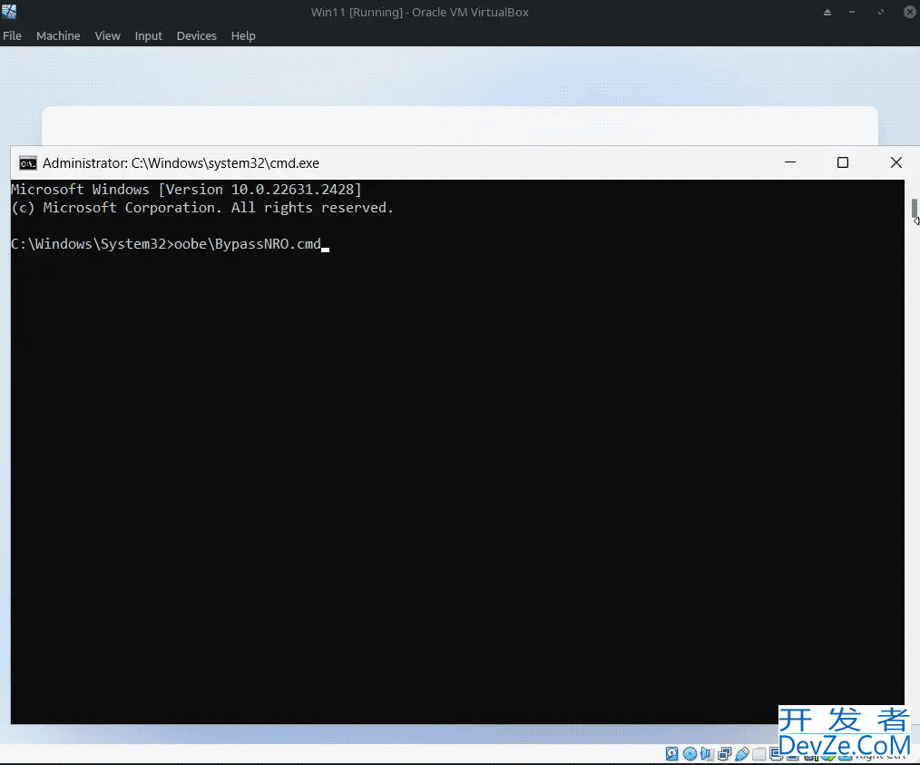The image size is (920, 765).
Task: Open the Devices menu
Action: point(197,35)
